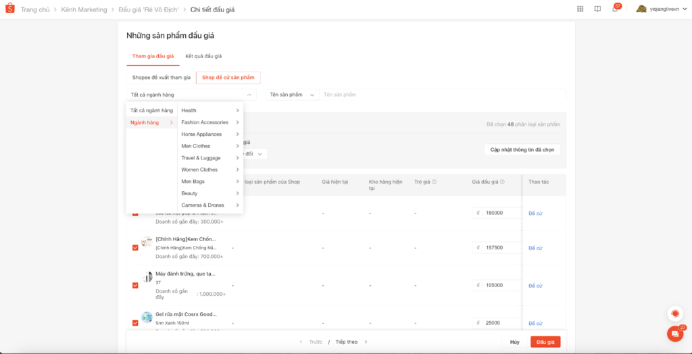Image resolution: width=692 pixels, height=354 pixels.
Task: Switch to the Kết quả đấu giá tab
Action: pyautogui.click(x=203, y=56)
